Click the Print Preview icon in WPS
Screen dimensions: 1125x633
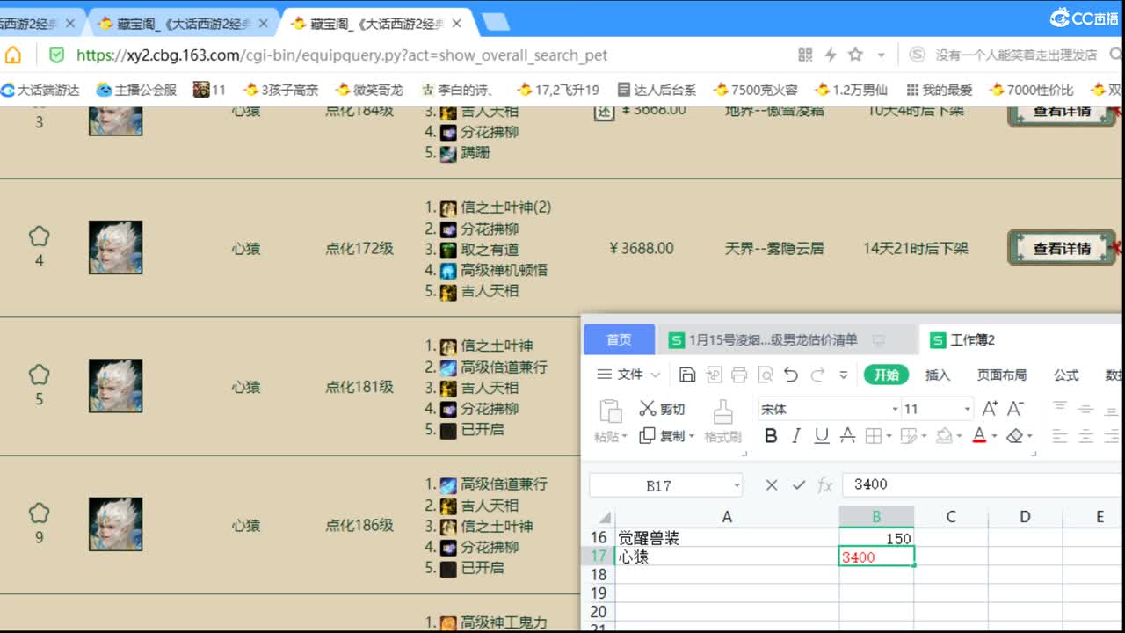click(766, 375)
